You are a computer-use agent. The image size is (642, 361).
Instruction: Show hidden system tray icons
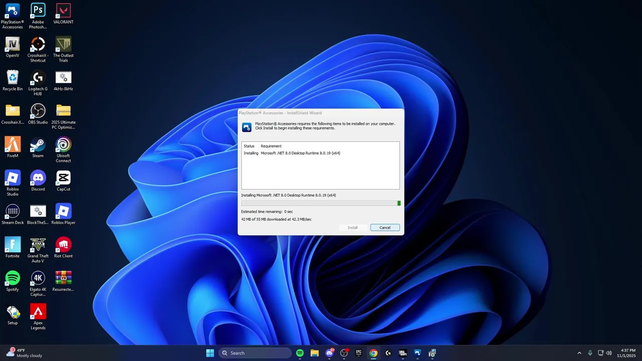coord(579,353)
